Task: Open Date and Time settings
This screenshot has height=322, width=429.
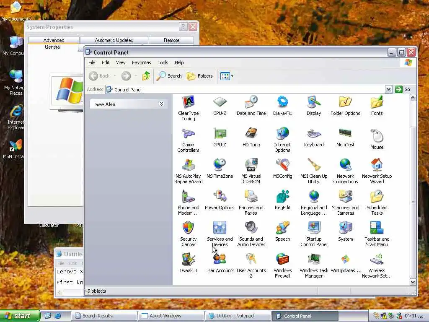Action: click(251, 106)
